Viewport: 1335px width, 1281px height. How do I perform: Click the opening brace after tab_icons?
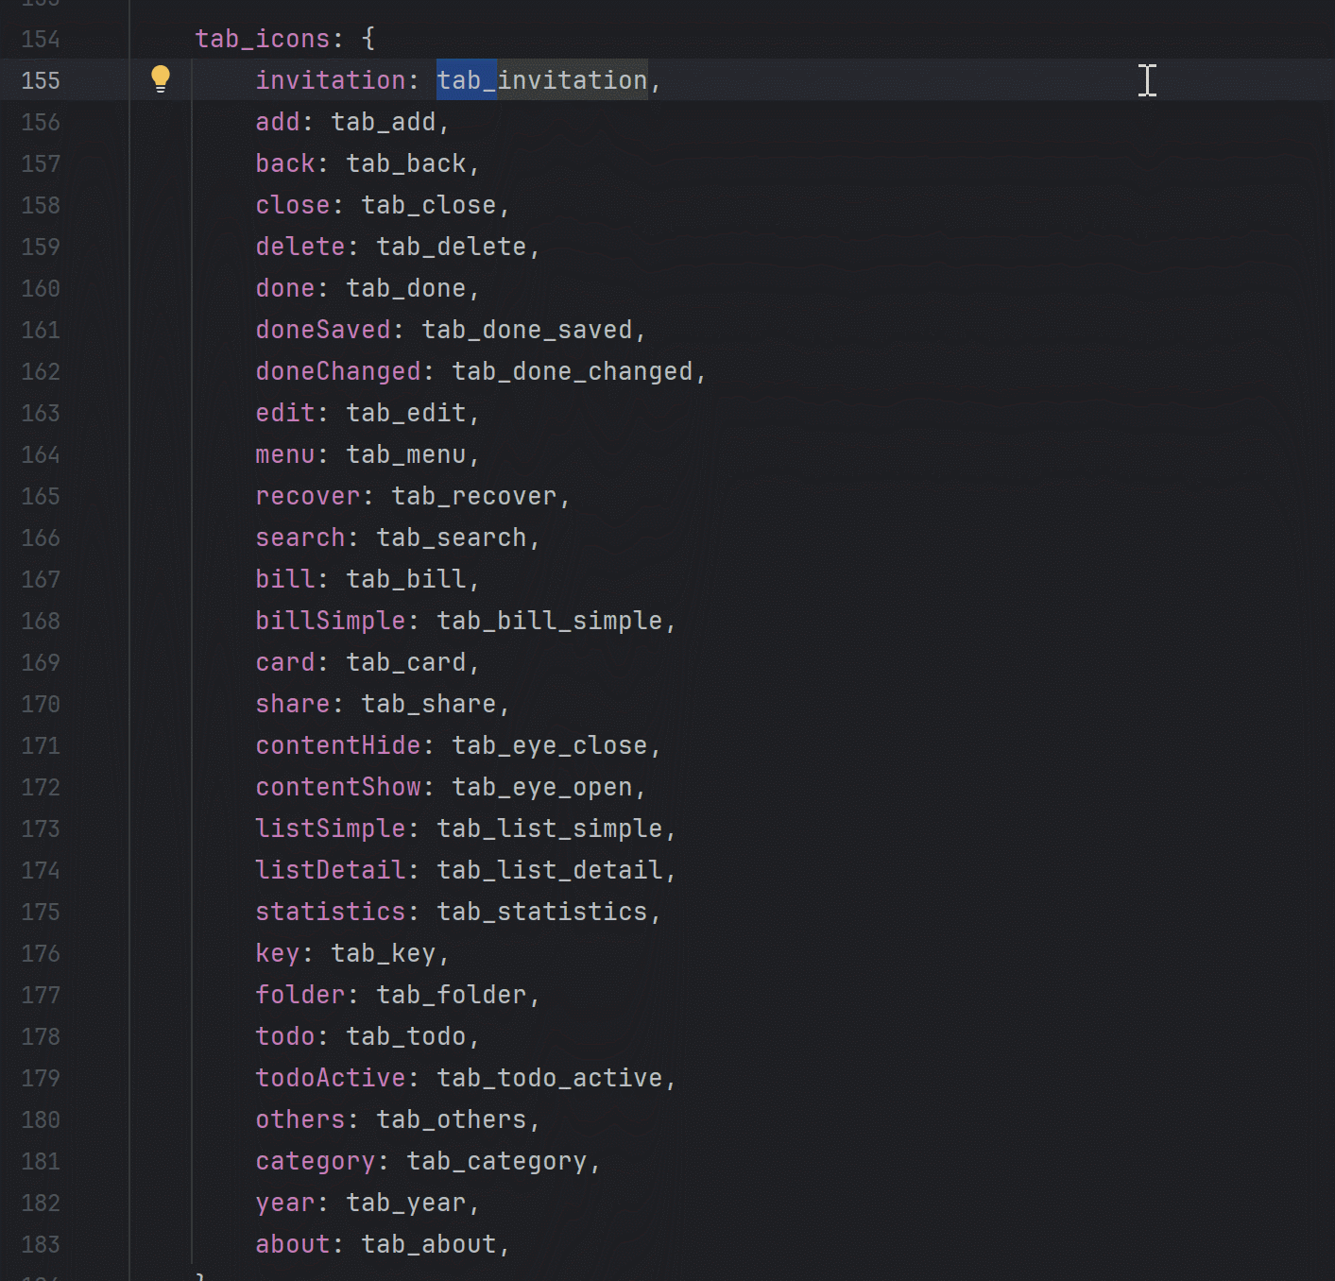[367, 38]
